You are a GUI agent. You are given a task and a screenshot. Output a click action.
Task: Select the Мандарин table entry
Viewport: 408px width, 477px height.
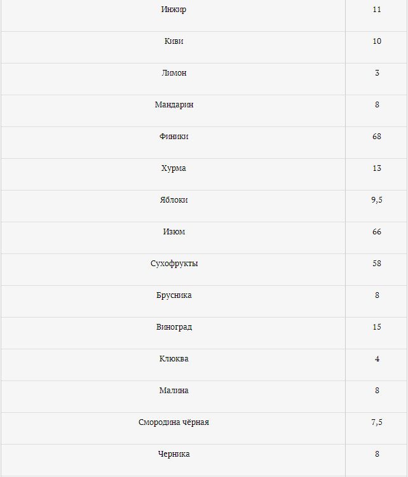tap(173, 105)
